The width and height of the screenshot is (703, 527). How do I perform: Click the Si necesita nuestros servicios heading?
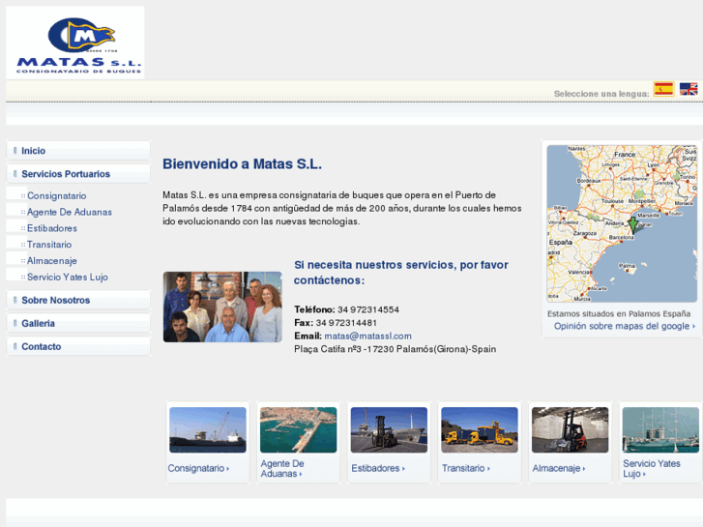point(401,273)
